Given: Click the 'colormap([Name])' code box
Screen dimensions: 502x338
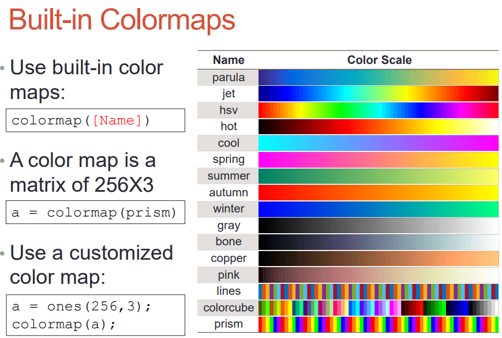Looking at the screenshot, I should [95, 120].
